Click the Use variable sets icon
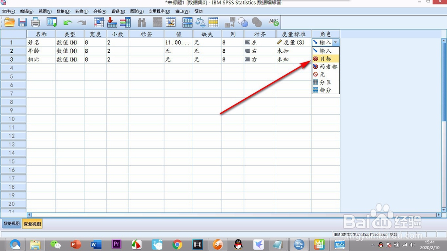This screenshot has height=251, width=447. click(x=243, y=22)
